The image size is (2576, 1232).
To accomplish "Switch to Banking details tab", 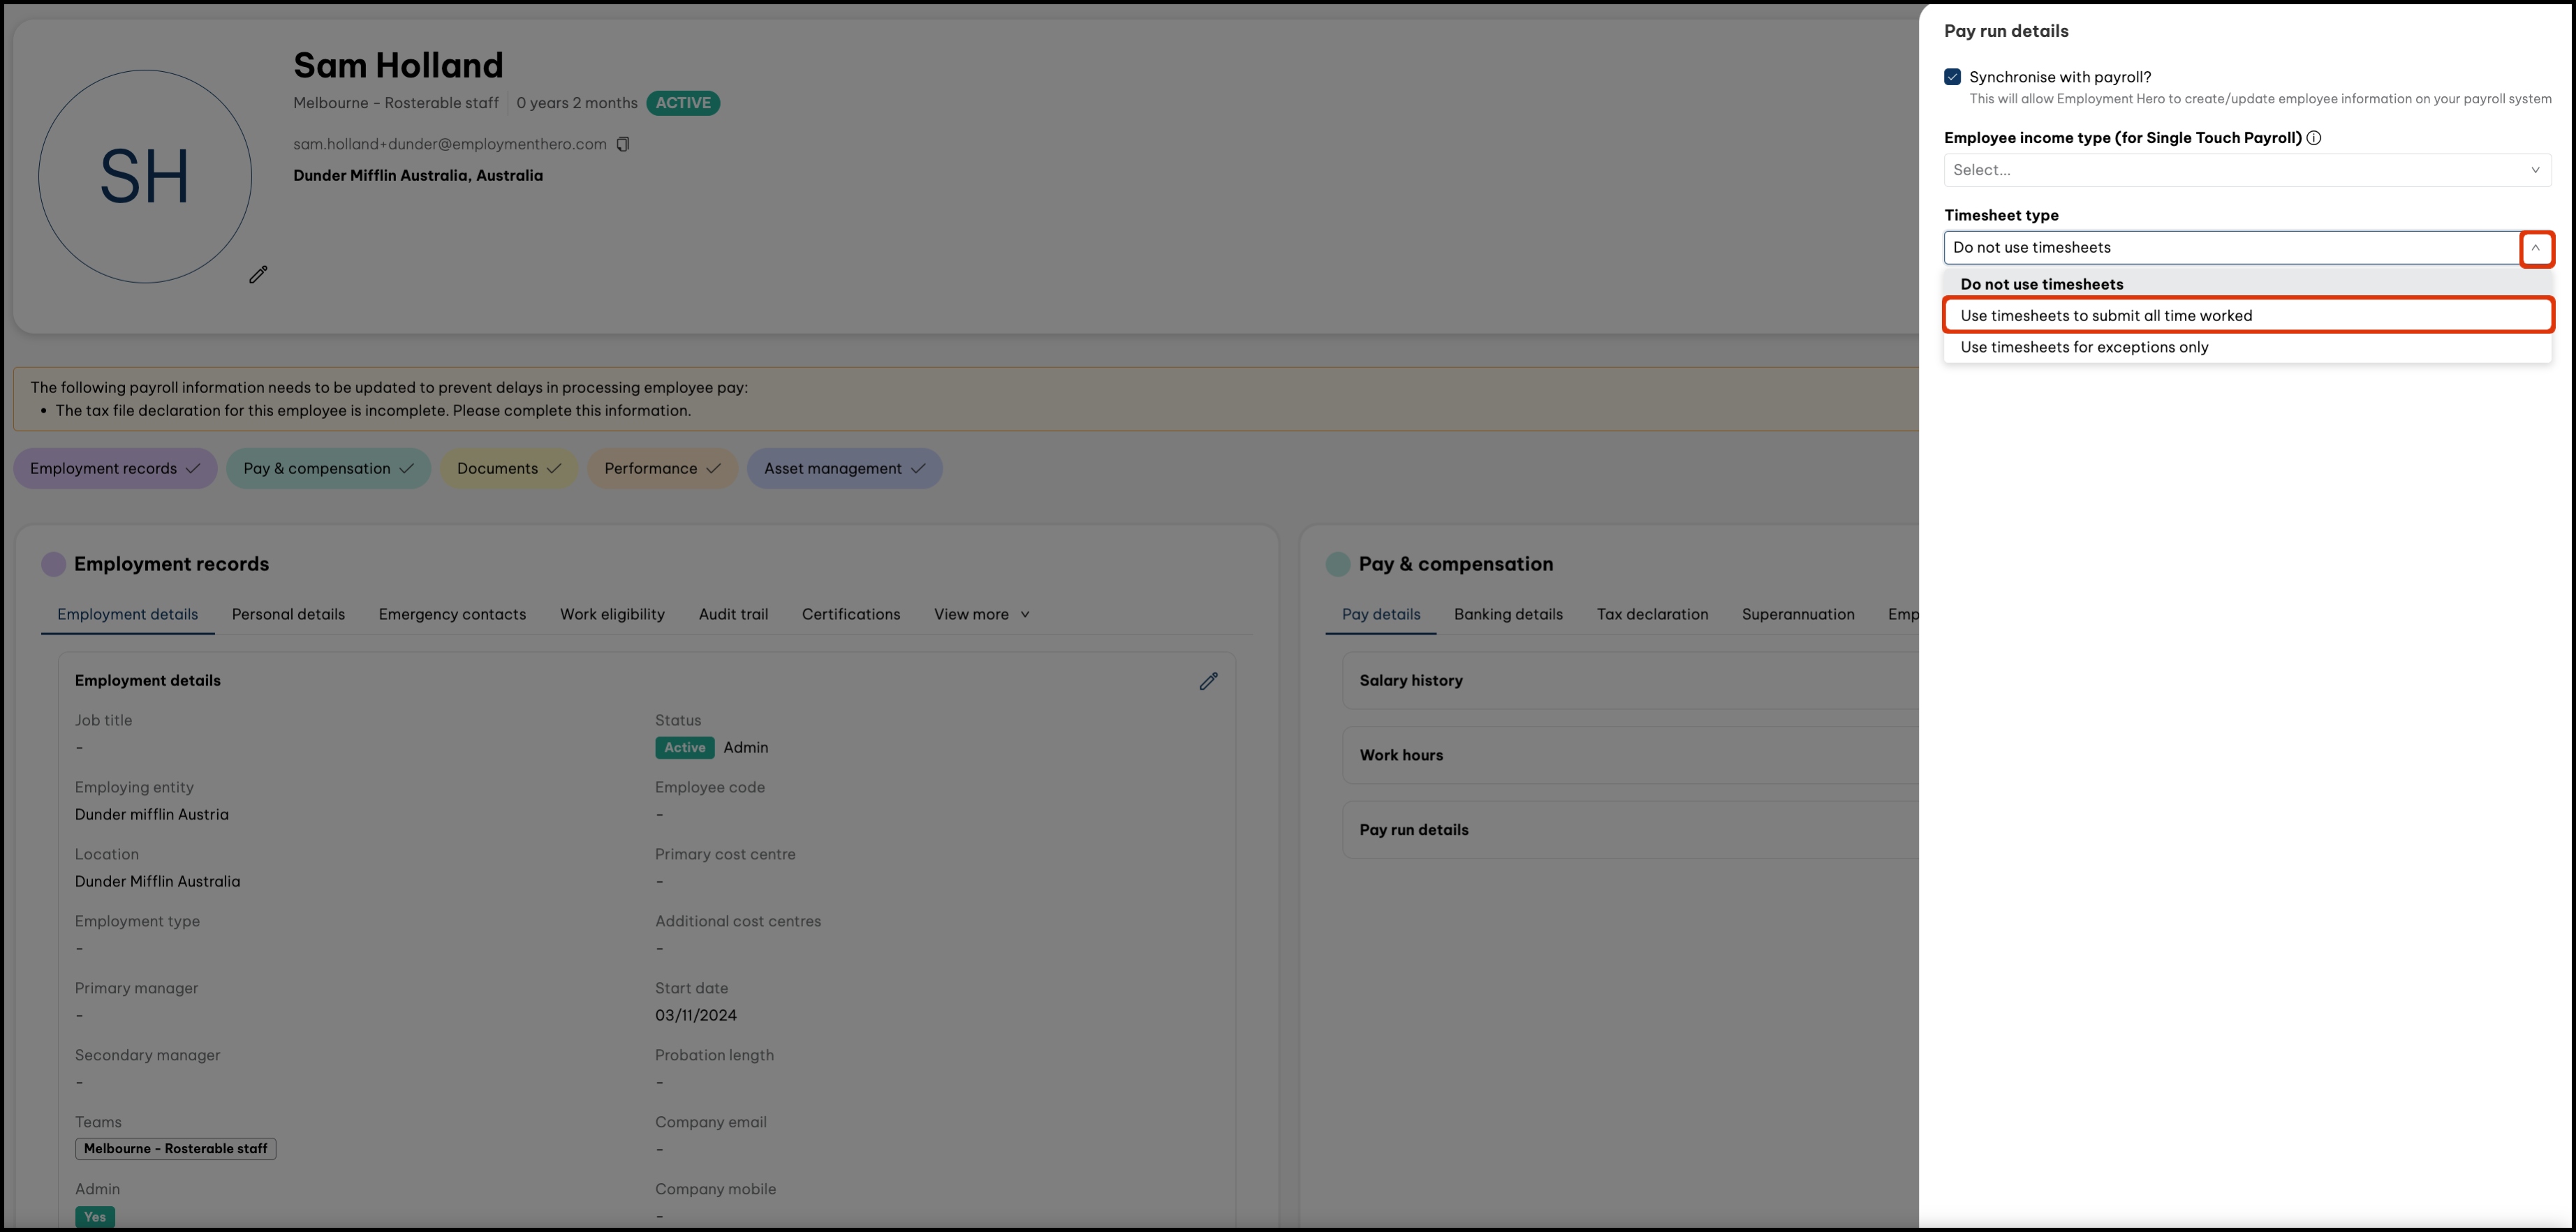I will click(1507, 615).
